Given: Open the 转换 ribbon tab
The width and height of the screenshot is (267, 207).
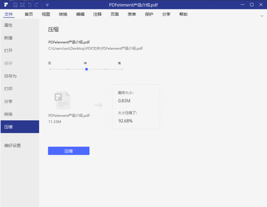Looking at the screenshot, I should [63, 14].
